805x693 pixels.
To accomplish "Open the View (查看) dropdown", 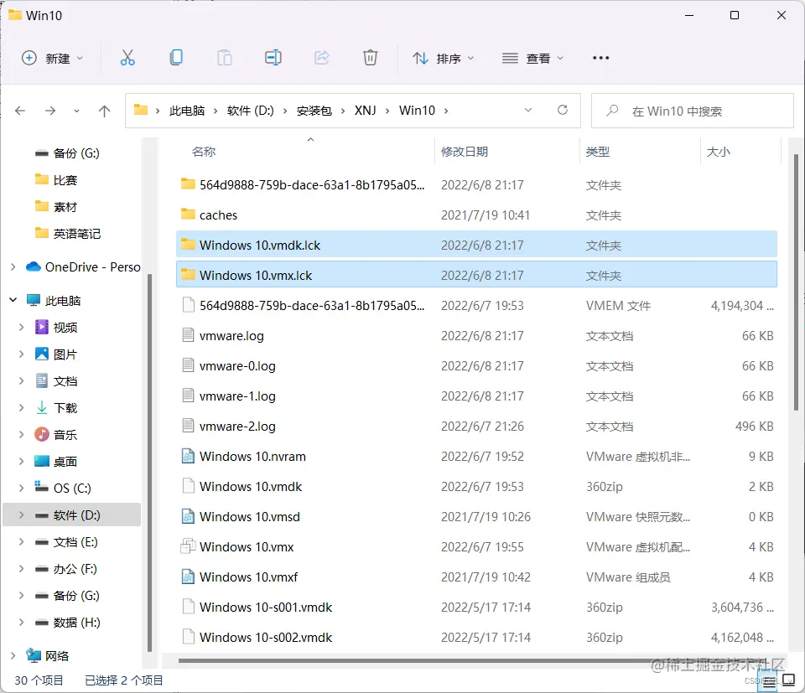I will [532, 59].
